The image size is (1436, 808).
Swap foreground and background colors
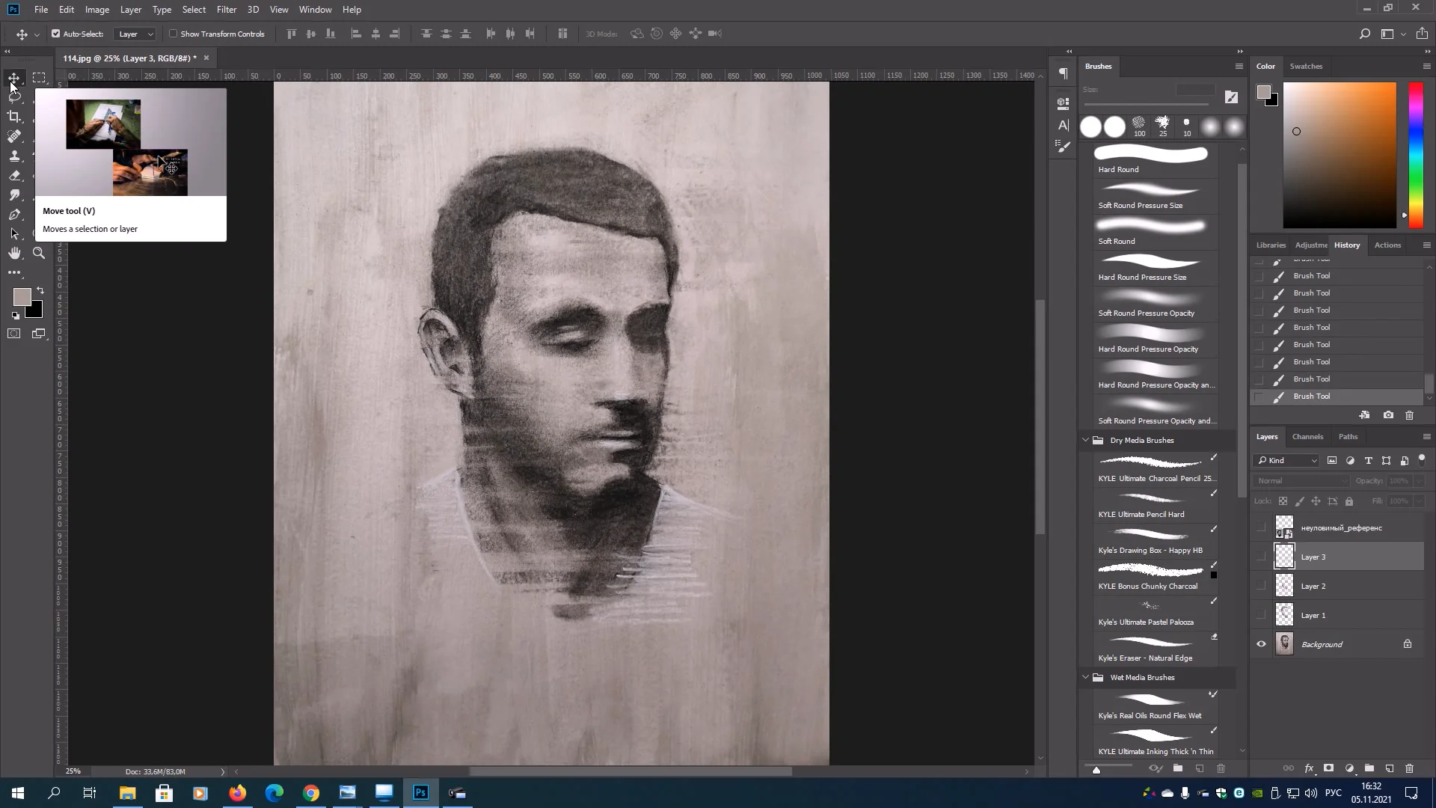pos(40,290)
